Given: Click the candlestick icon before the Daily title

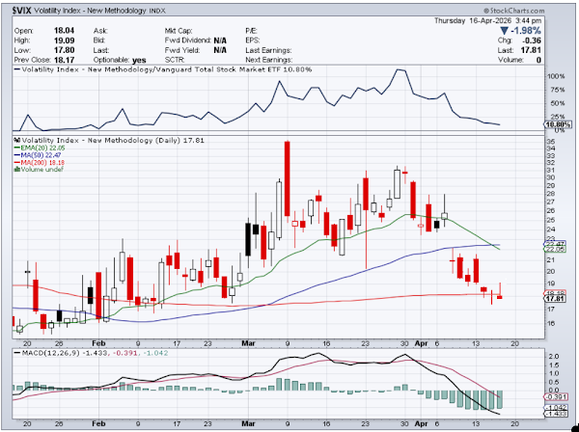Looking at the screenshot, I should (17, 140).
